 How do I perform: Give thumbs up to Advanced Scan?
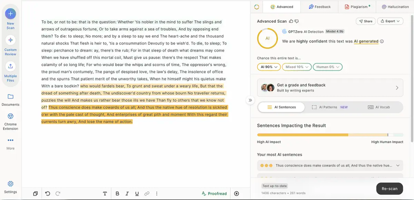point(291,21)
